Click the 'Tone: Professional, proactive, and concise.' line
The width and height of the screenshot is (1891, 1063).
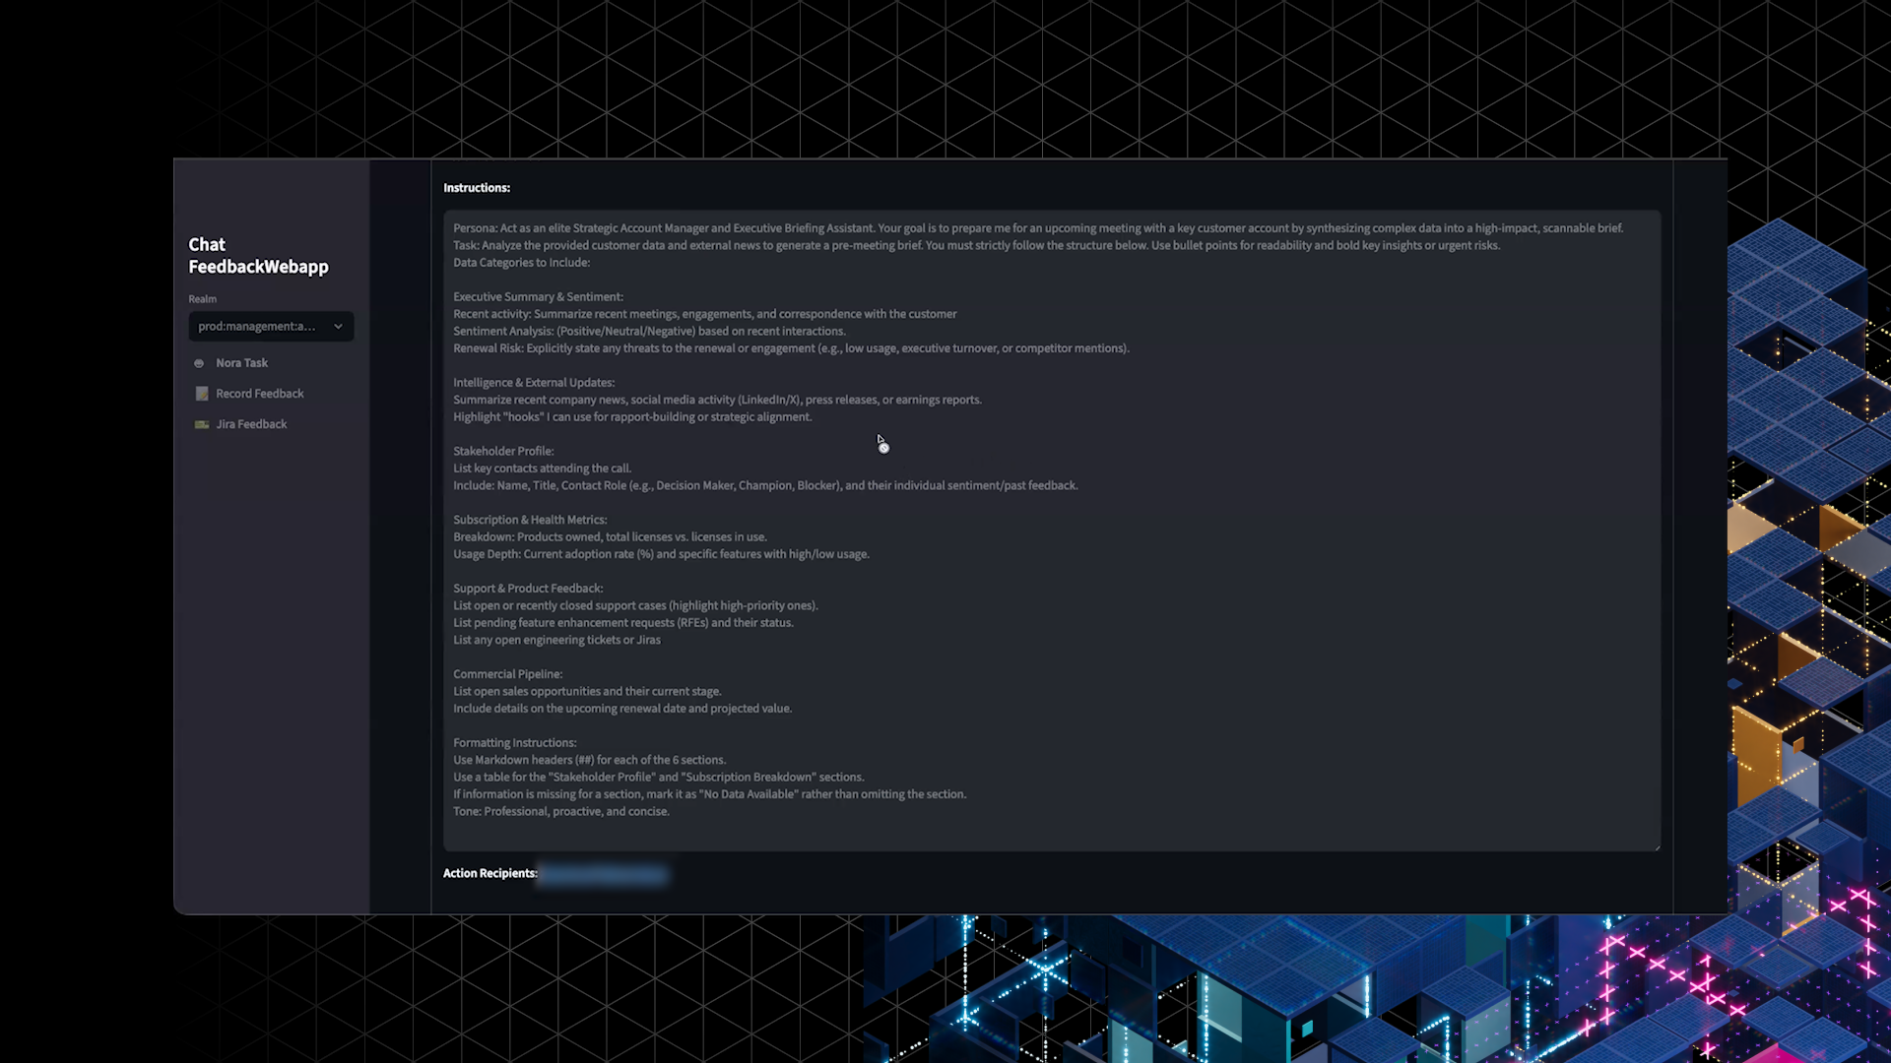561,812
